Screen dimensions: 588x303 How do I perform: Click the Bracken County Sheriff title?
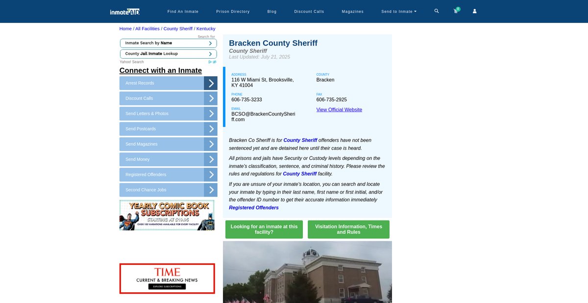pyautogui.click(x=273, y=43)
